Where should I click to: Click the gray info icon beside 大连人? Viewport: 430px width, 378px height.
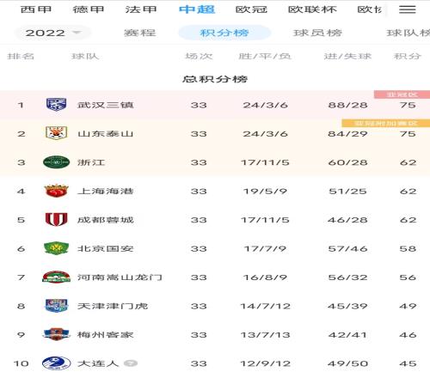pyautogui.click(x=131, y=363)
